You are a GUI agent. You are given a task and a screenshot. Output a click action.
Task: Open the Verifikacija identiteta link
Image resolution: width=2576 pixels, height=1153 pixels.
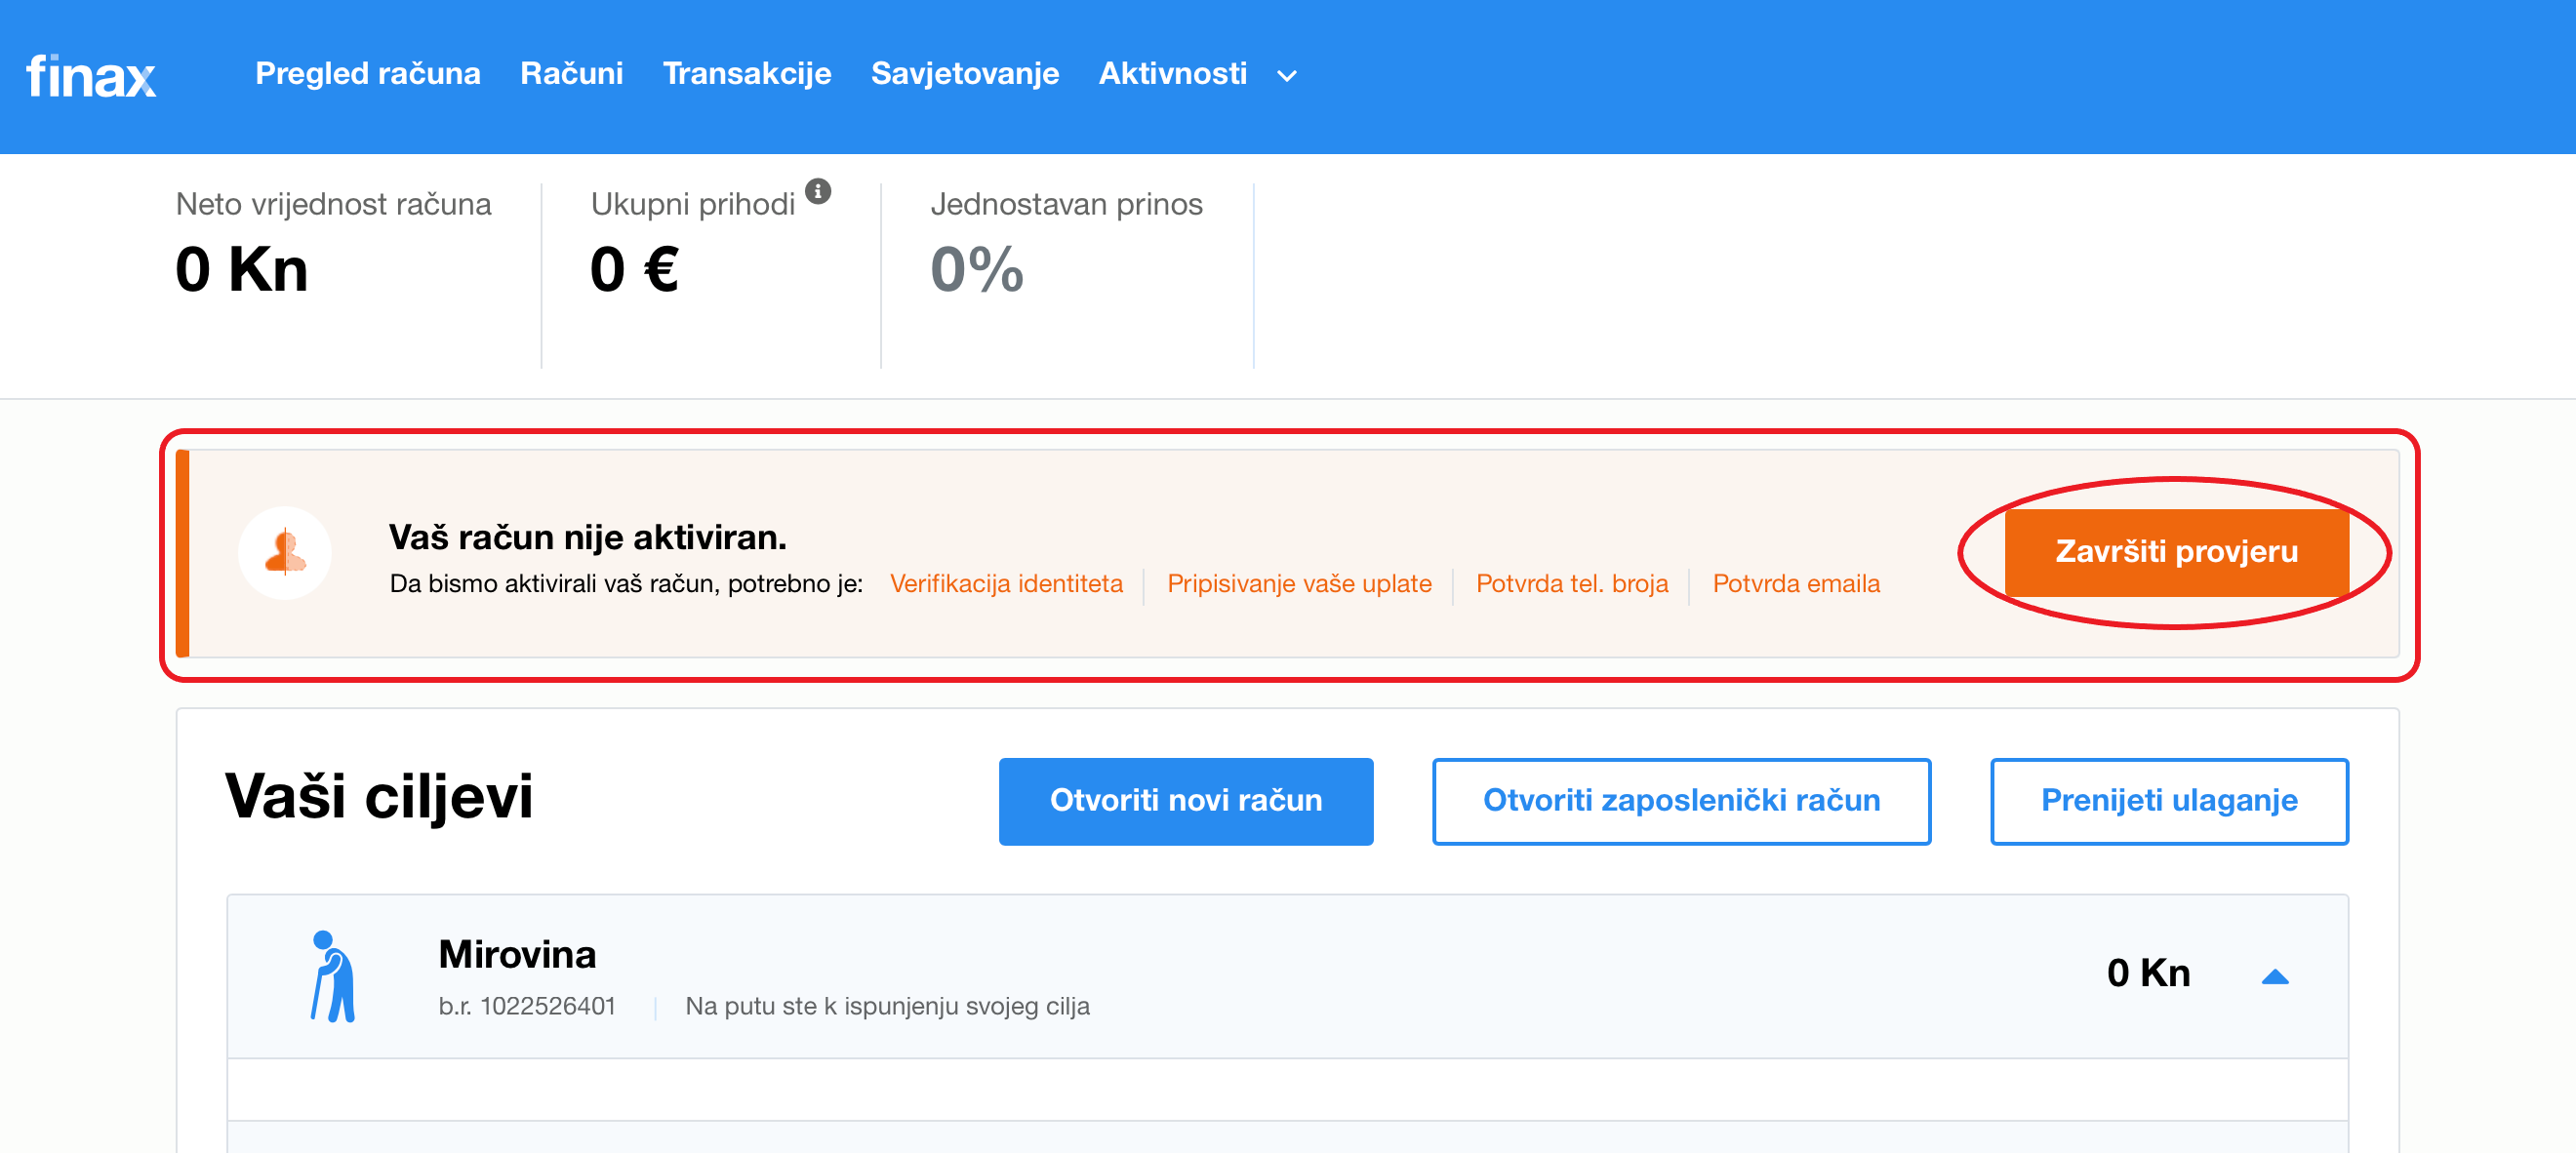[x=1006, y=584]
